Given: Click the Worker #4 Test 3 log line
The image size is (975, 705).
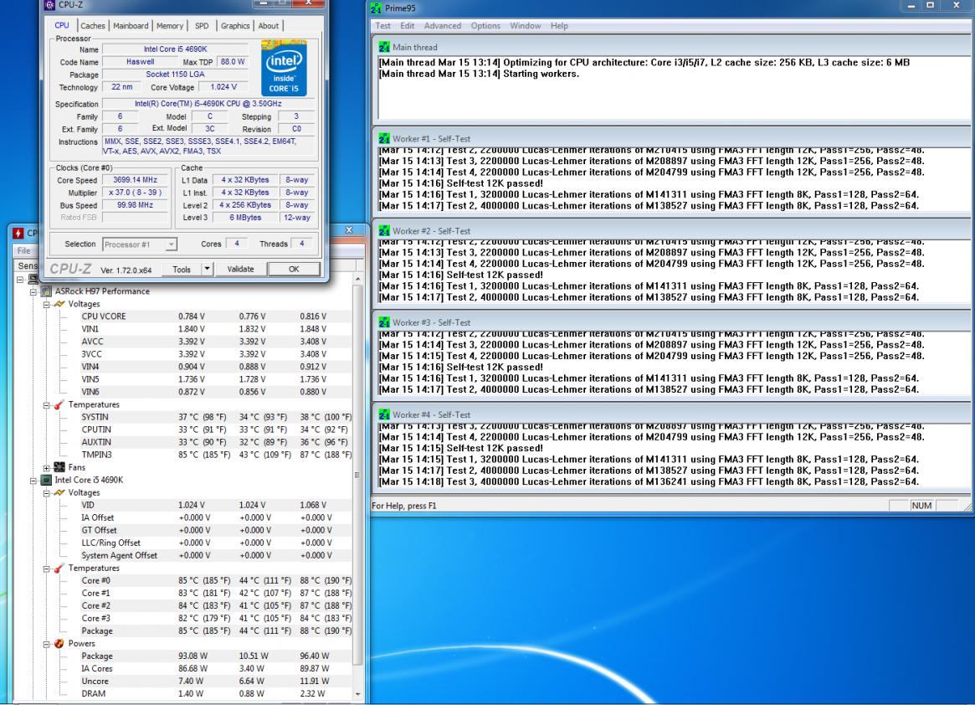Looking at the screenshot, I should 649,481.
